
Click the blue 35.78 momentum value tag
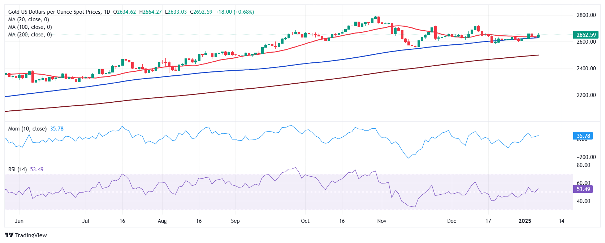[x=583, y=136]
